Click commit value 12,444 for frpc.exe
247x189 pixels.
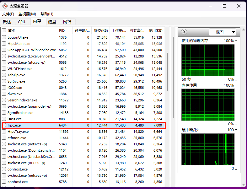[x=102, y=125]
